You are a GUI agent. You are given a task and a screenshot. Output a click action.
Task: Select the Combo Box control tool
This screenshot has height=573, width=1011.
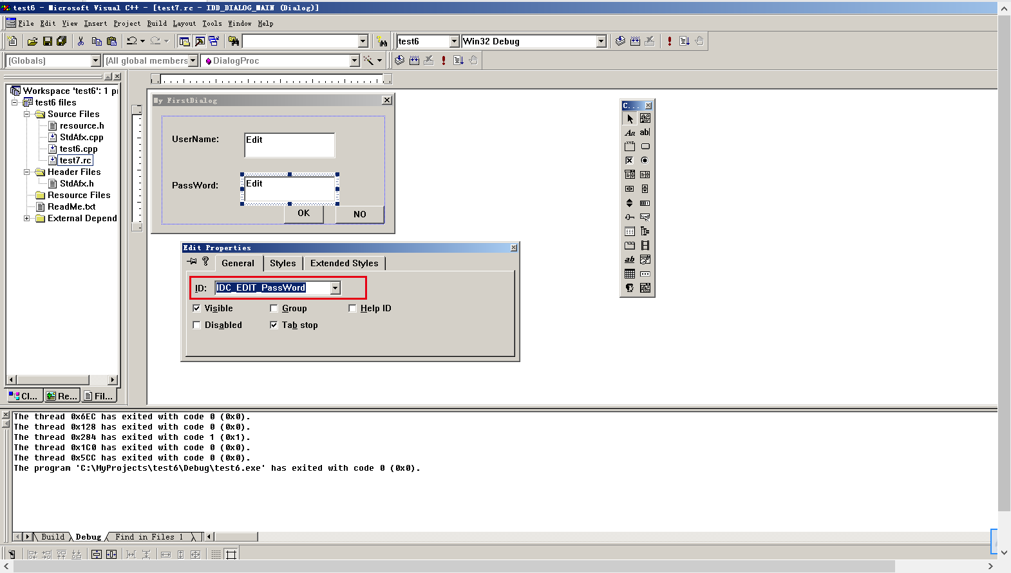click(630, 175)
